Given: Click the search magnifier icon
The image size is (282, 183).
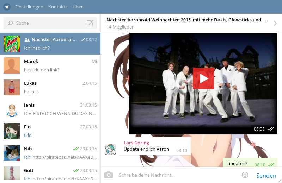Looking at the screenshot, I should click(10, 23).
